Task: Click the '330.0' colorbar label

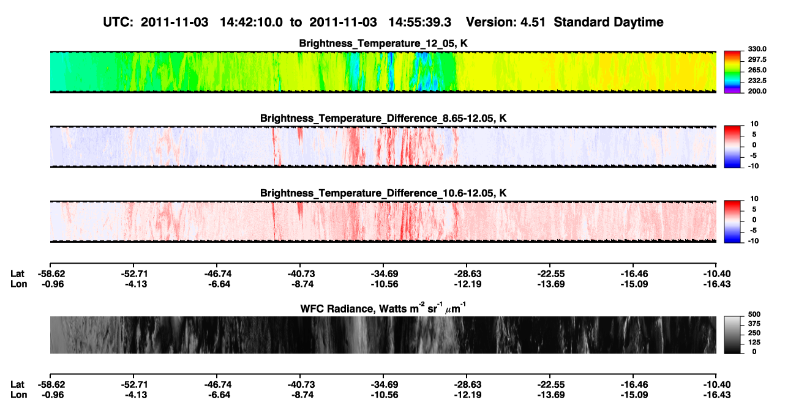Action: pos(756,50)
